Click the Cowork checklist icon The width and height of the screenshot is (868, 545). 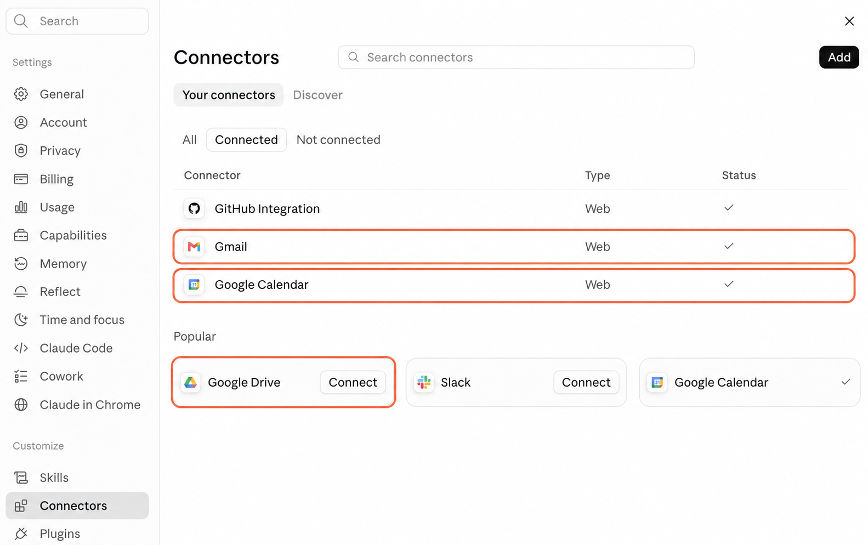(x=21, y=376)
